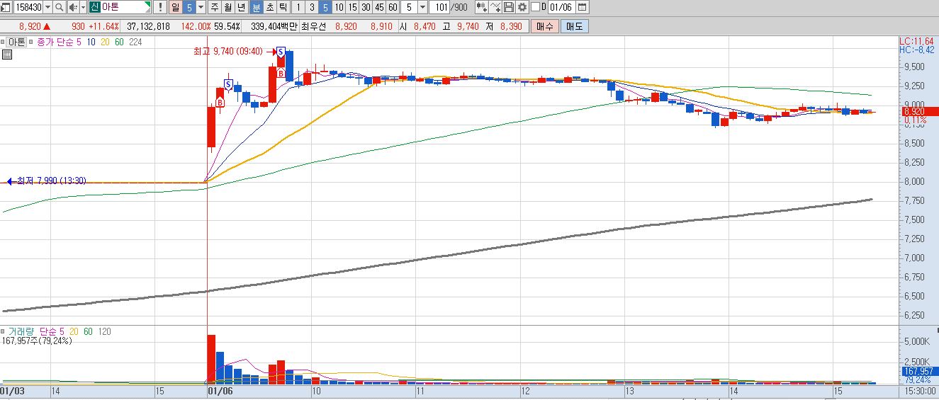Click the 거래량 단순 volume indicator label
939x400 pixels.
pos(33,331)
